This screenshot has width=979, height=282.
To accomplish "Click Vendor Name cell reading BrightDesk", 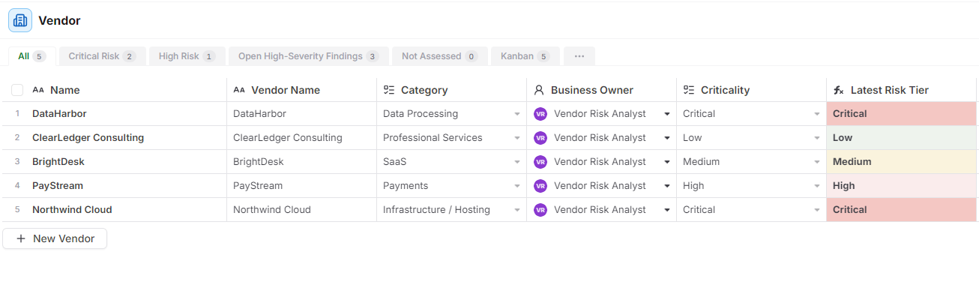I will (x=302, y=162).
